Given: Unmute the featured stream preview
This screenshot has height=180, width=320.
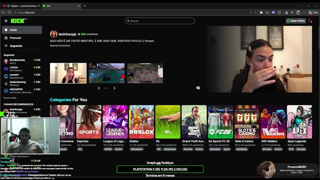Looking at the screenshot, I should tap(198, 88).
